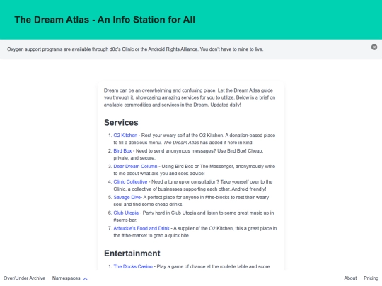Open the Club Utopia link
The height and width of the screenshot is (286, 382).
coord(126,213)
